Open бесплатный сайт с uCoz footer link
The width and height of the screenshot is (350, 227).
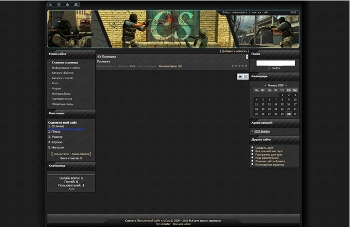pos(153,221)
